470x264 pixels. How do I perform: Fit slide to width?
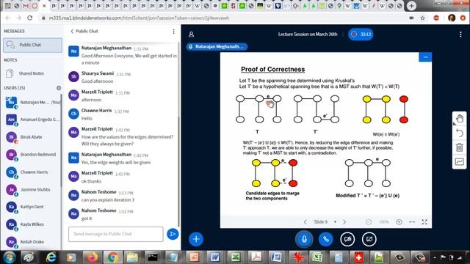(x=412, y=221)
